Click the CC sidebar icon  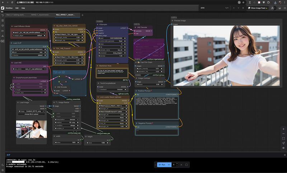(3, 41)
